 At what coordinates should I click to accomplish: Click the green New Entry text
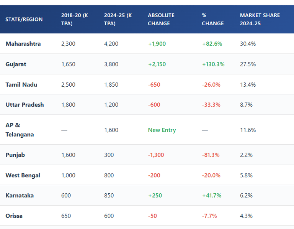coord(162,130)
